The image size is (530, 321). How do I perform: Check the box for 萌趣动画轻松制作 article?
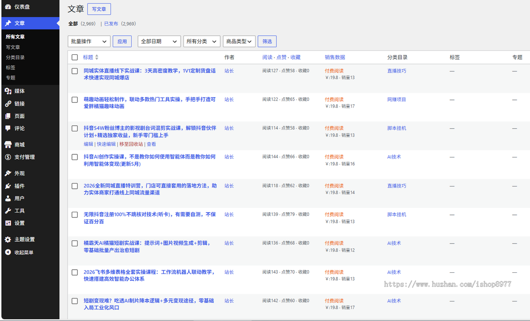[75, 99]
